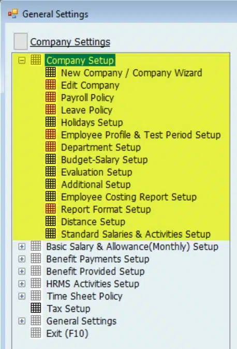Image resolution: width=237 pixels, height=349 pixels.
Task: Click the red grid icon next to Edit Company
Action: [51, 85]
